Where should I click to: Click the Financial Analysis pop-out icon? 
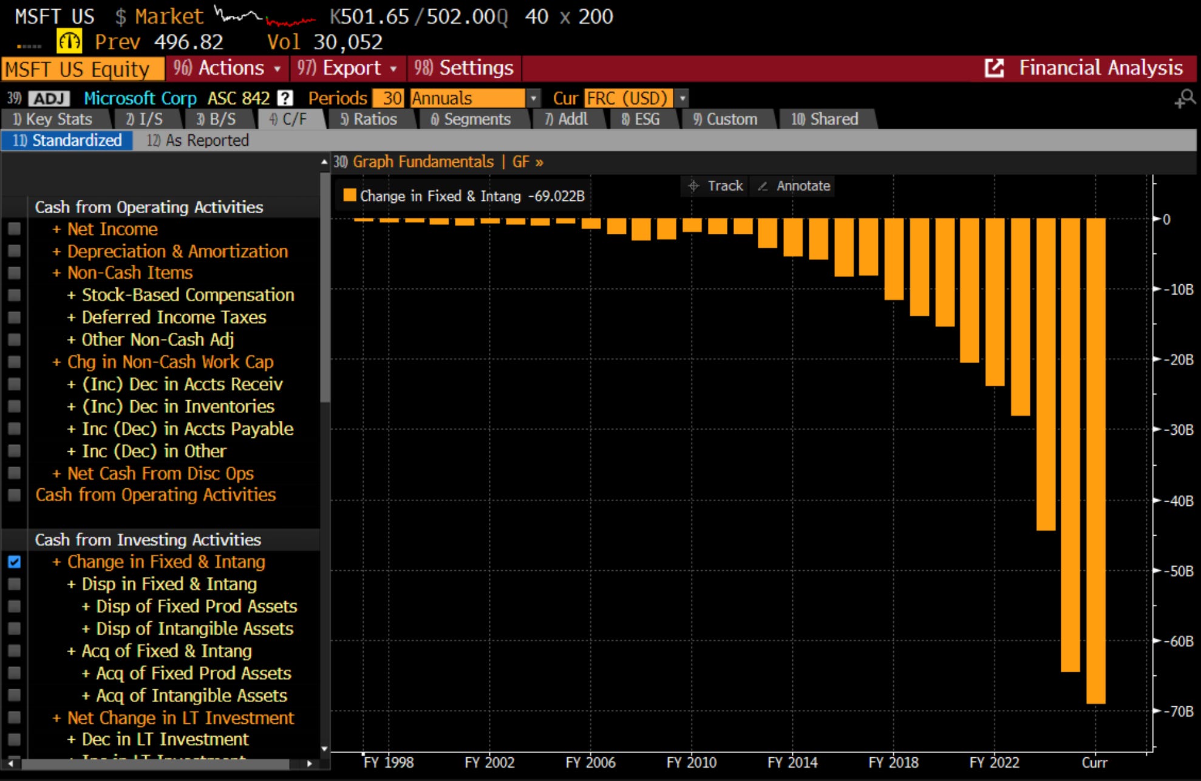coord(994,68)
